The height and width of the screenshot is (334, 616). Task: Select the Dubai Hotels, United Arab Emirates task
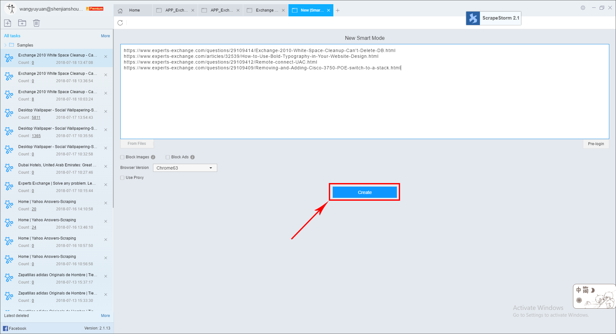pyautogui.click(x=56, y=169)
